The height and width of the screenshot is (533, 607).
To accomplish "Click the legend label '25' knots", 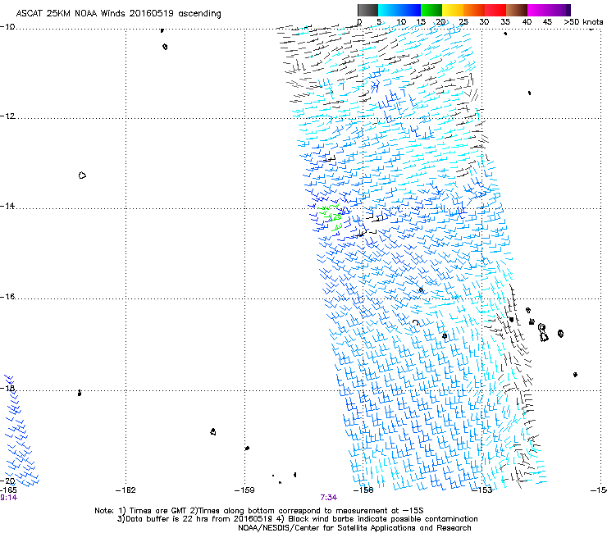I will 463,22.
